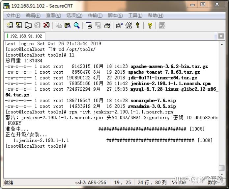The height and width of the screenshot is (189, 229).
Task: Minimize the SecureCRT window
Action: coord(192,5)
